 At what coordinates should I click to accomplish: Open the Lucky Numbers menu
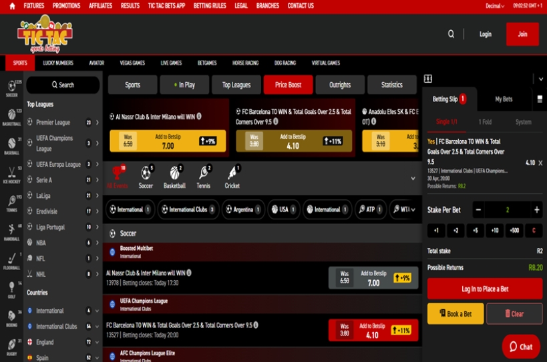pyautogui.click(x=58, y=63)
